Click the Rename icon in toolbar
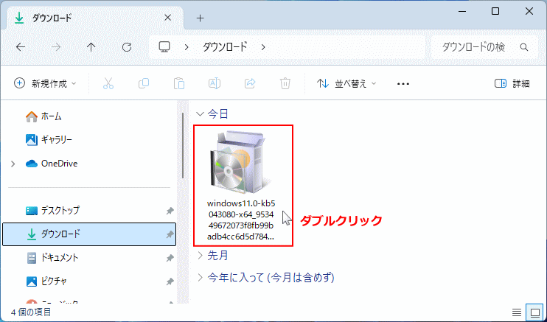This screenshot has height=322, width=547. tap(214, 83)
